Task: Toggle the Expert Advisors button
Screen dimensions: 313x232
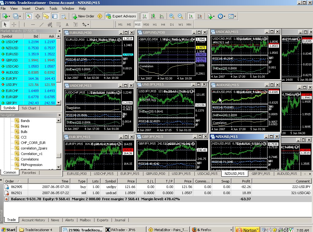Action: (x=121, y=16)
